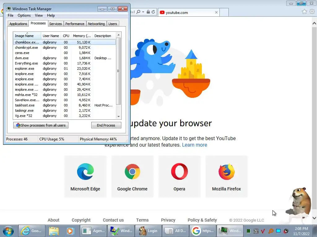
Task: Open the Internet Explorer taskbar button
Action: coord(32,231)
